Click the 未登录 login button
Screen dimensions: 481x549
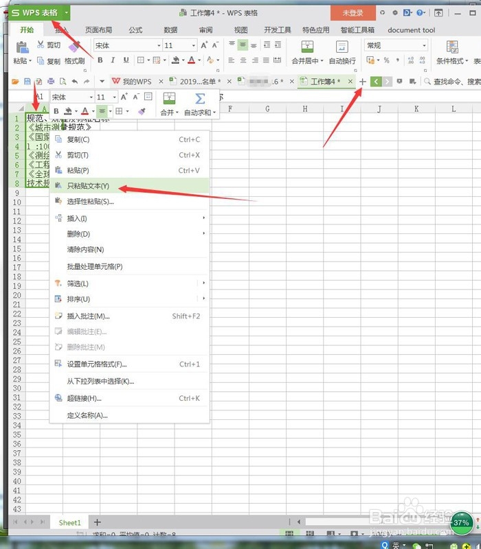353,13
